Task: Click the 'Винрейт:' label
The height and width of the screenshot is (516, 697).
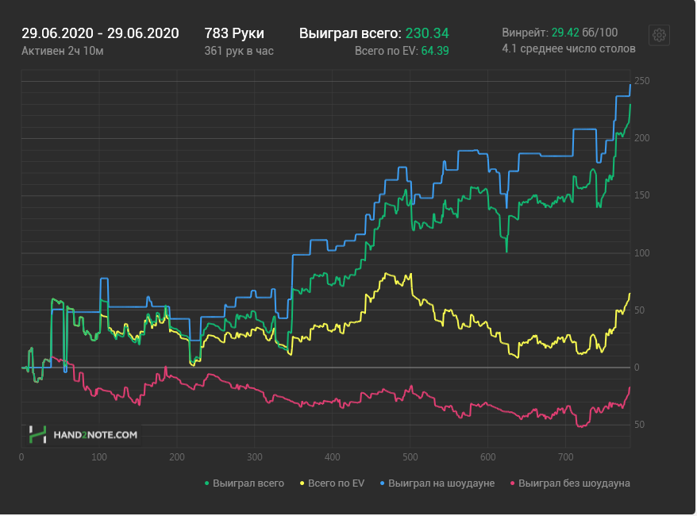Action: point(525,33)
